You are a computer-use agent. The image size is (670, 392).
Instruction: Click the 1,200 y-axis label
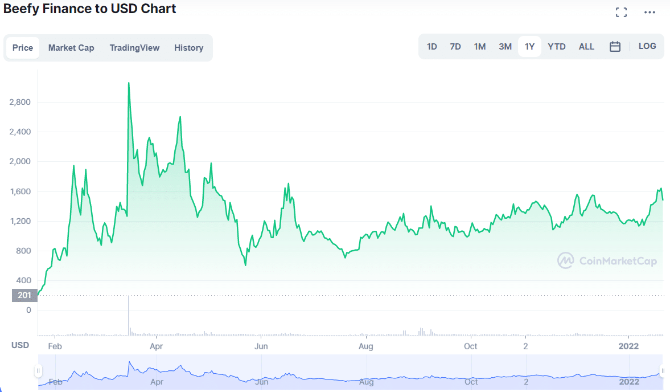point(20,221)
